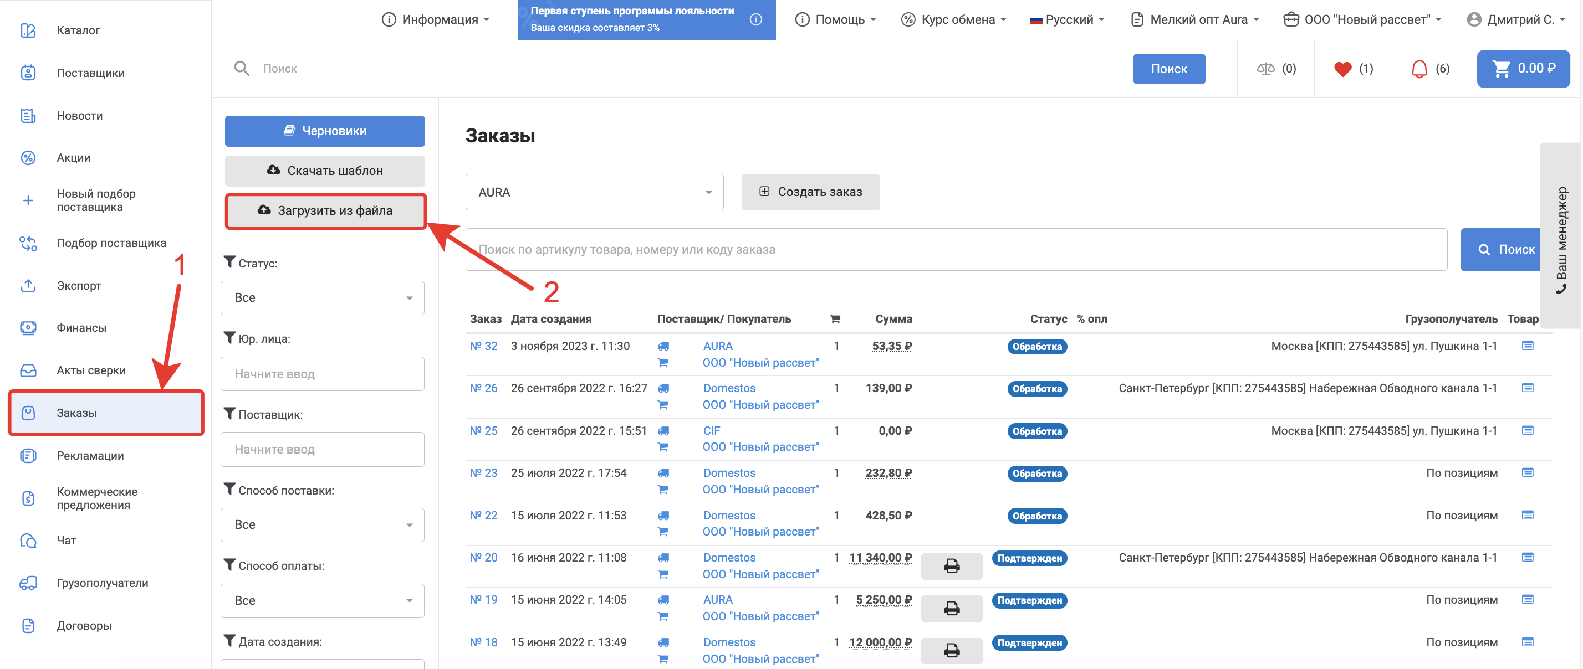Expand the Способ поставки dropdown
1583x669 pixels.
[323, 525]
